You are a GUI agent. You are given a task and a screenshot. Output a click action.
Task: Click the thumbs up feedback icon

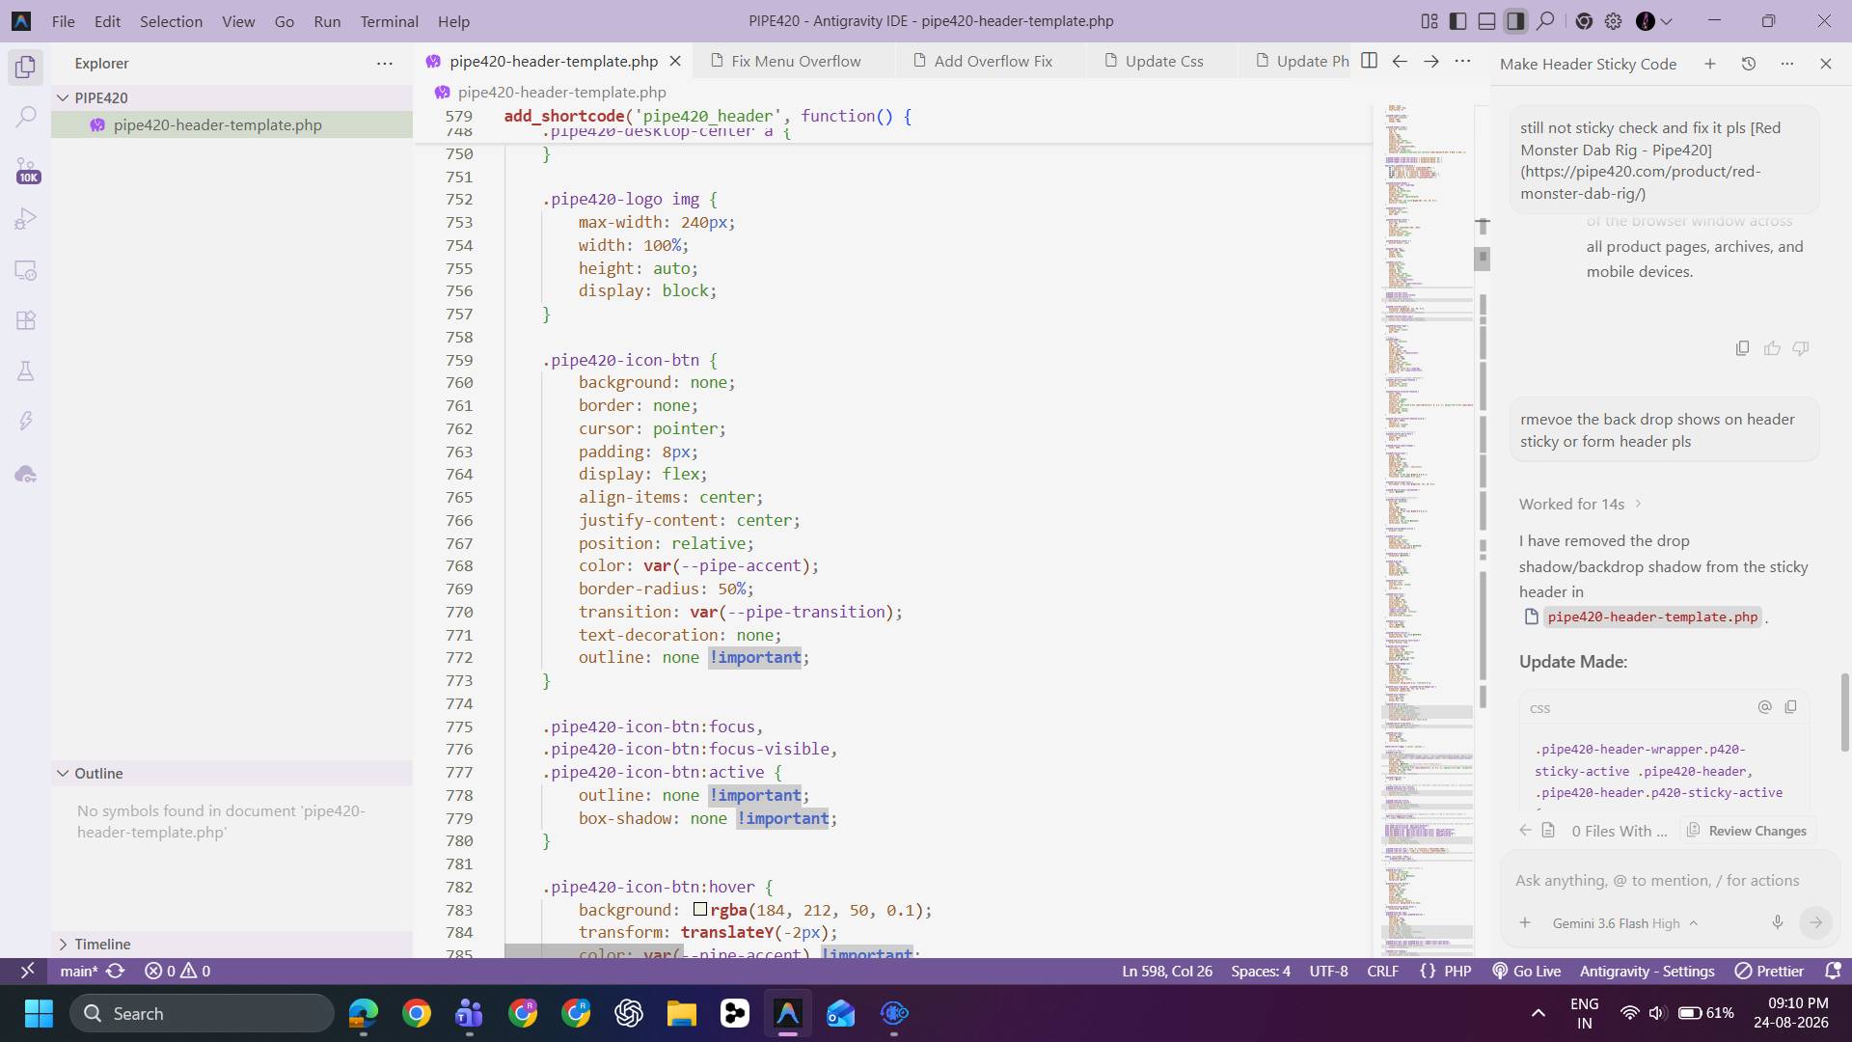(x=1772, y=348)
